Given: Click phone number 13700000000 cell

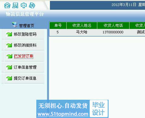Looking at the screenshot, I should pos(113,32).
